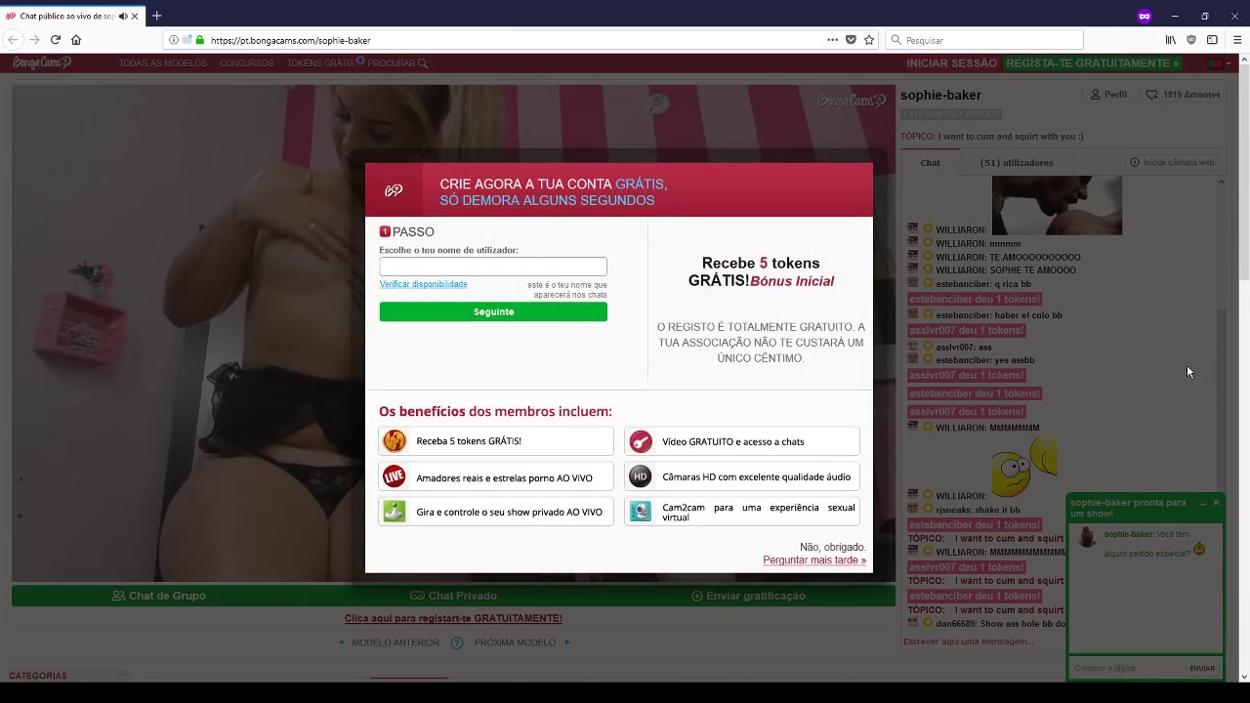
Task: Click Iniciar câmara web
Action: pyautogui.click(x=1172, y=162)
